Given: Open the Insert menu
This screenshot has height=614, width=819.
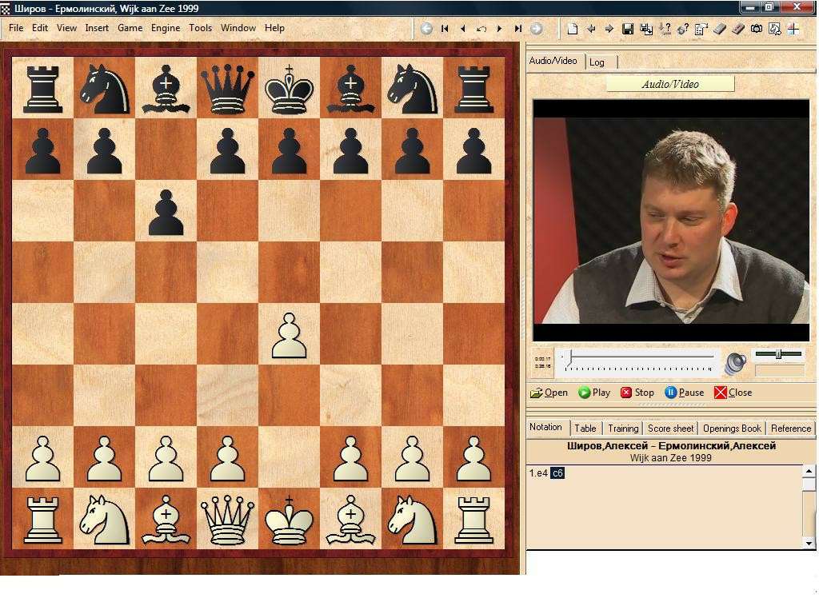Looking at the screenshot, I should [97, 28].
